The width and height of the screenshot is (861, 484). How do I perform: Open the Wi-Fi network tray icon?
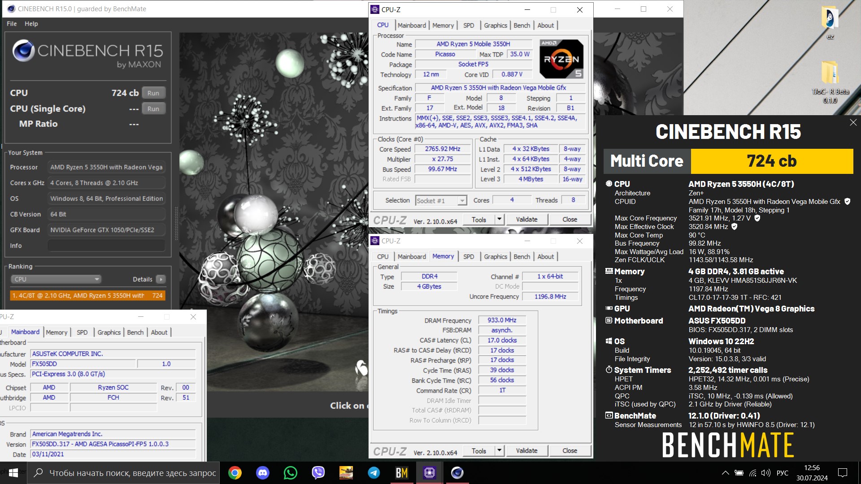click(x=753, y=473)
